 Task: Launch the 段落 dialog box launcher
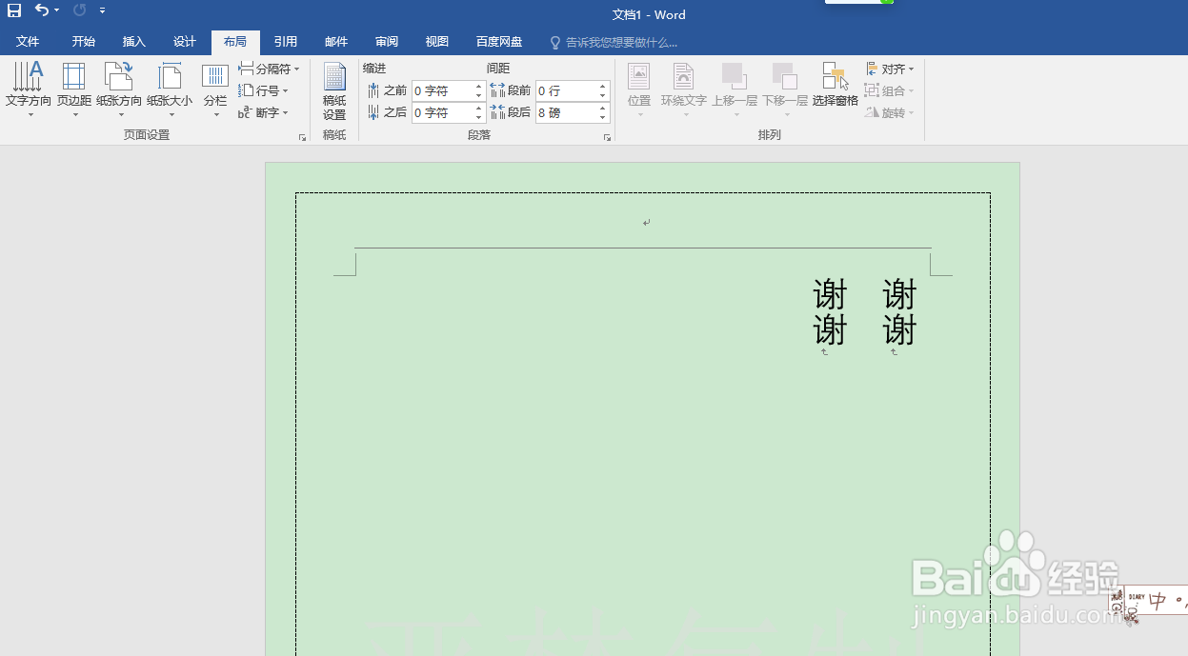607,138
